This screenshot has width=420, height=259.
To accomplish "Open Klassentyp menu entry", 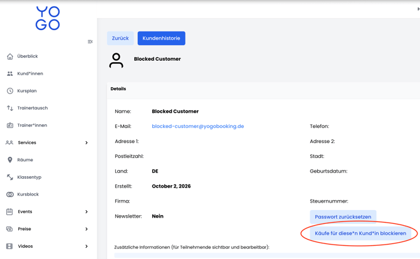I will point(29,177).
